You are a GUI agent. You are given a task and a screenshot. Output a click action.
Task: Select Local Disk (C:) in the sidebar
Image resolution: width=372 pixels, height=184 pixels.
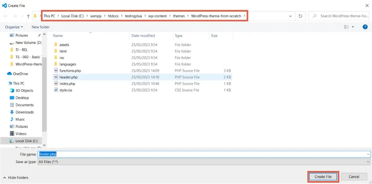pyautogui.click(x=24, y=141)
